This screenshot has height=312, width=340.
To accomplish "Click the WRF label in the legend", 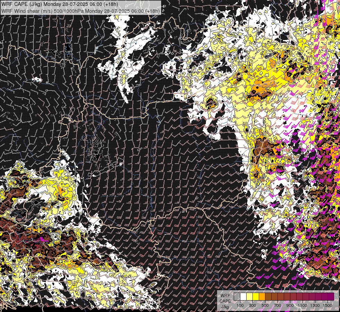I will (x=225, y=296).
